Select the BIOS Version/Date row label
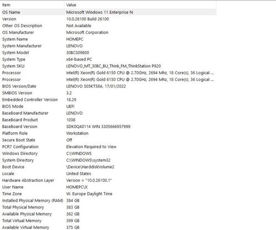276x230 pixels. (x=19, y=86)
